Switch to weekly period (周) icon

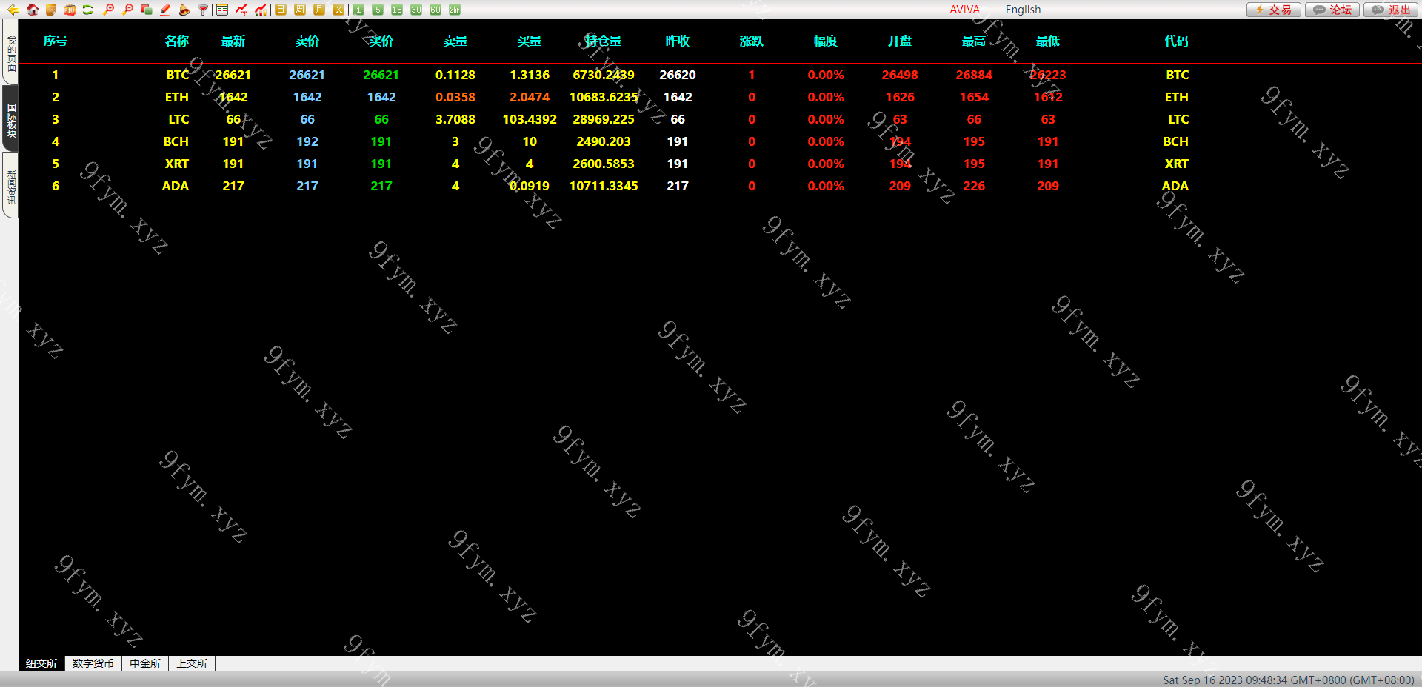pyautogui.click(x=300, y=10)
